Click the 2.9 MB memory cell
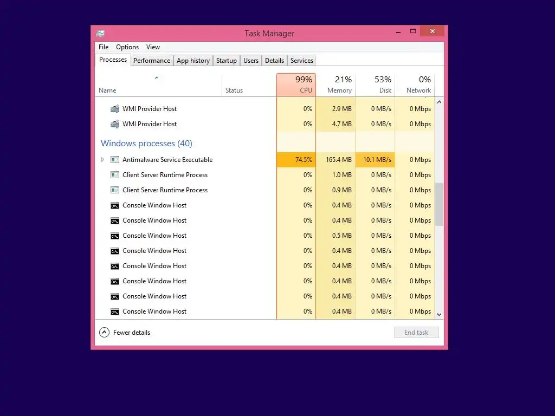 (335, 109)
